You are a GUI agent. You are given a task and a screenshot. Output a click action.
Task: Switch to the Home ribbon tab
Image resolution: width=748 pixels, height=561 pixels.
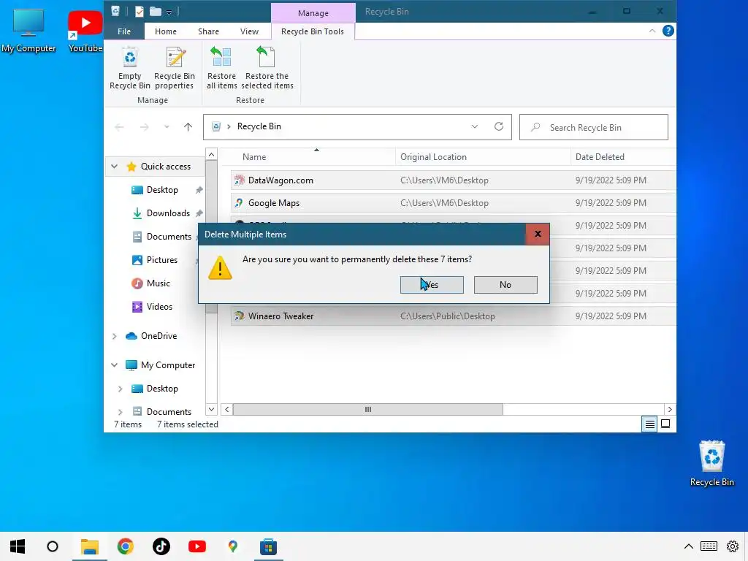pyautogui.click(x=166, y=31)
